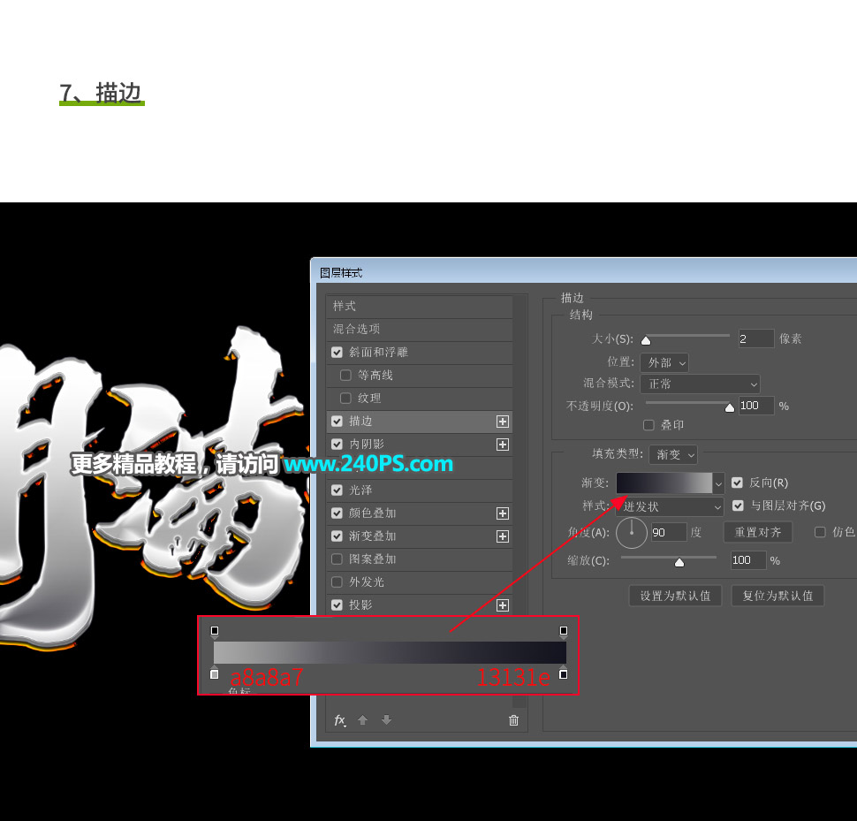Disable the 与图层对齐(G) checkbox
857x821 pixels.
point(738,506)
